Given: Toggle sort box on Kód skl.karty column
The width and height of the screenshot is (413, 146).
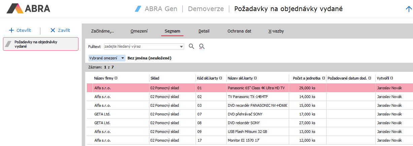Looking at the screenshot, I should pos(220,78).
